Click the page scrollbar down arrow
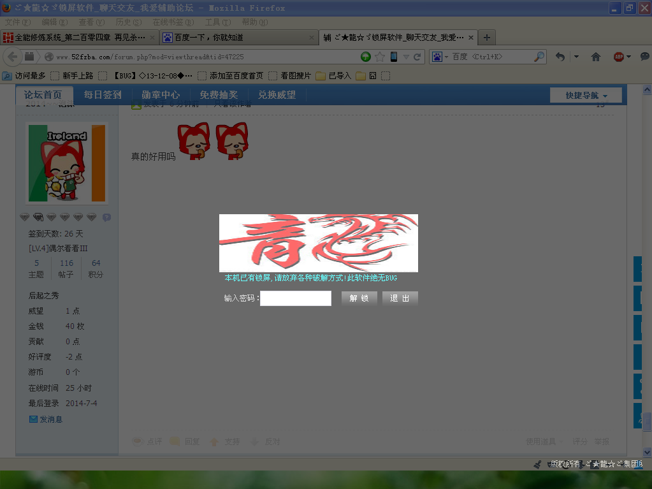 [x=647, y=452]
